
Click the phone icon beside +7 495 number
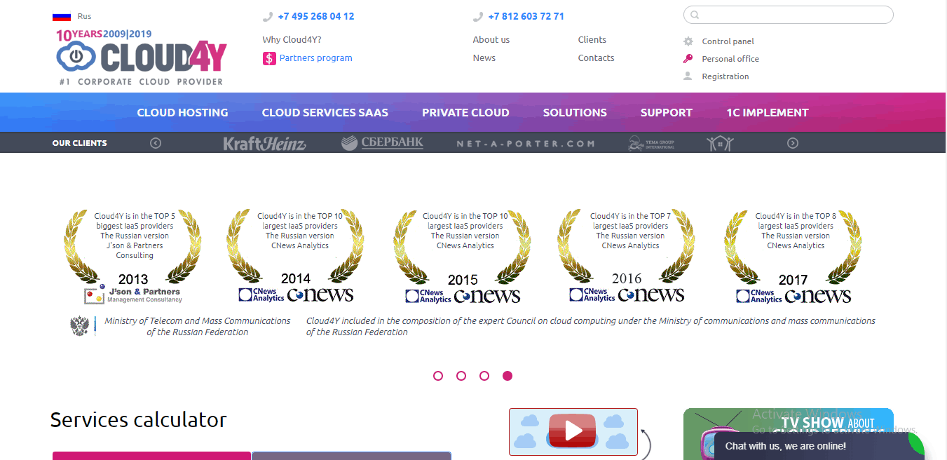pyautogui.click(x=268, y=17)
